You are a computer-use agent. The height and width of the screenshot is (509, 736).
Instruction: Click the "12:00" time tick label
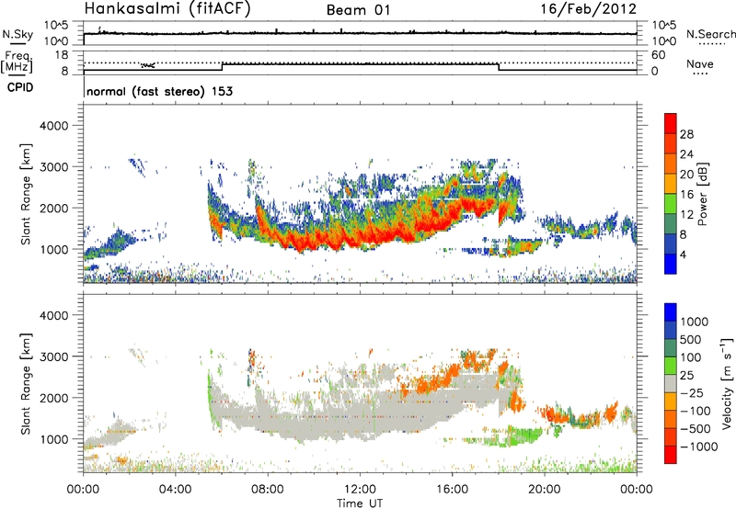point(360,490)
